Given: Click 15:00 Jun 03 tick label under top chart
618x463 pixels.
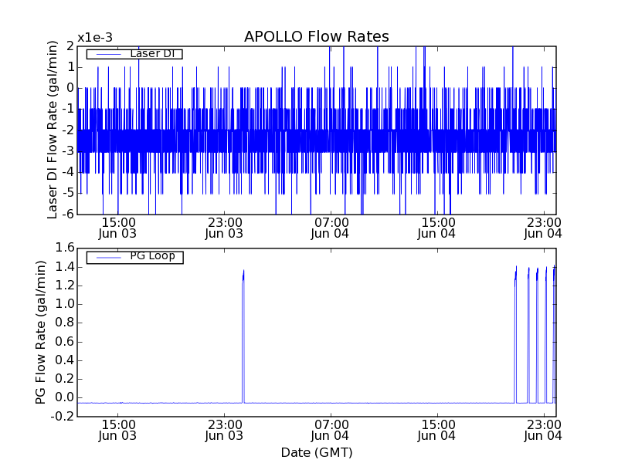Looking at the screenshot, I should tap(117, 228).
